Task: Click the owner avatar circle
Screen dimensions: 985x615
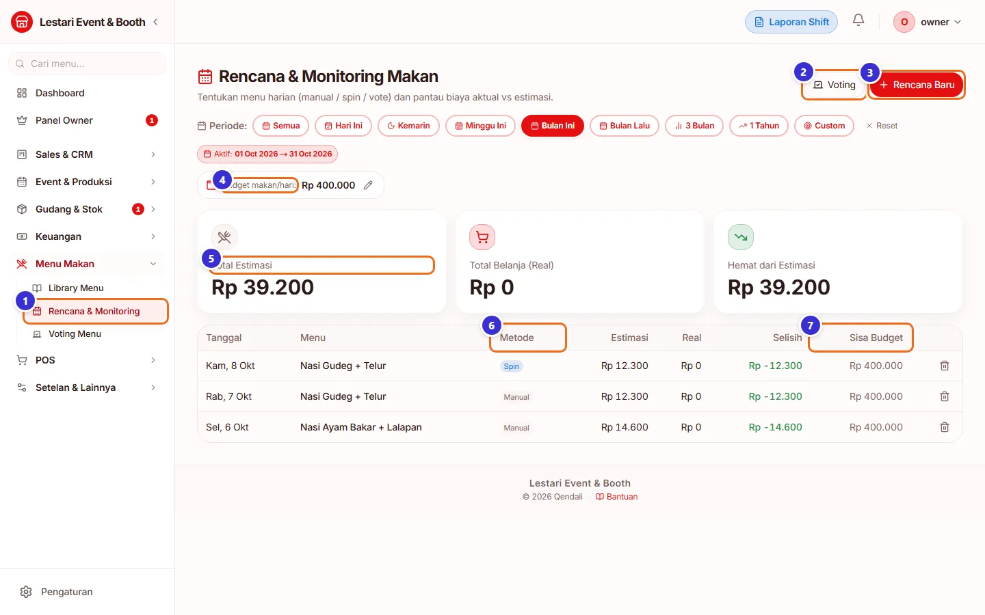Action: pos(904,22)
